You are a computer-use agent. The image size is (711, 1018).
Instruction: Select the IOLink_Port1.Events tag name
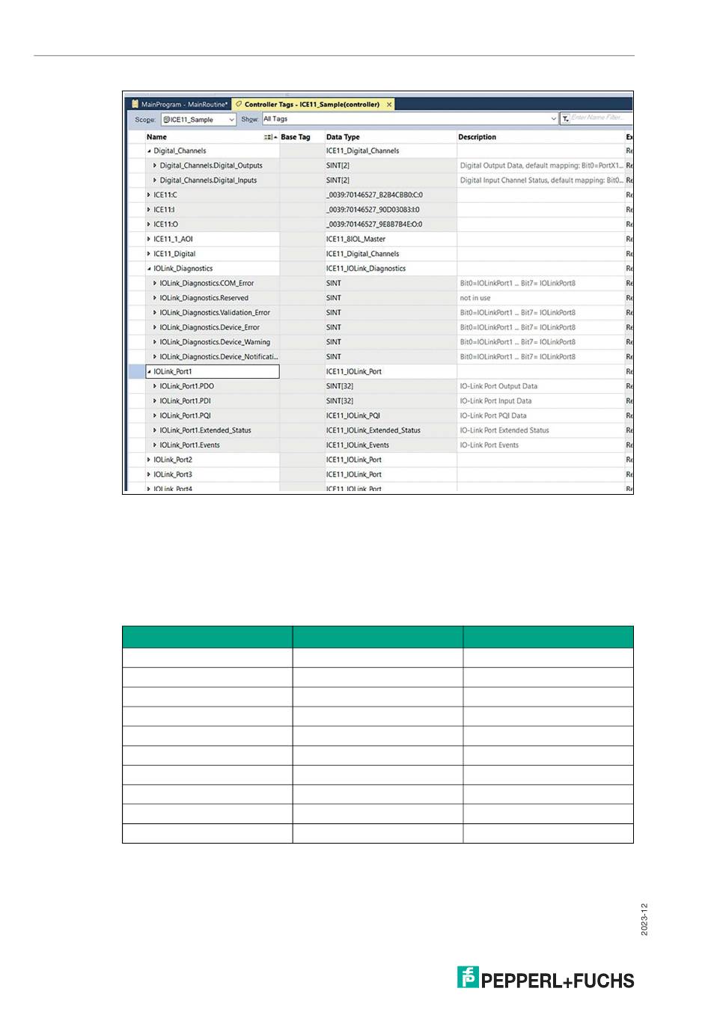tap(189, 445)
